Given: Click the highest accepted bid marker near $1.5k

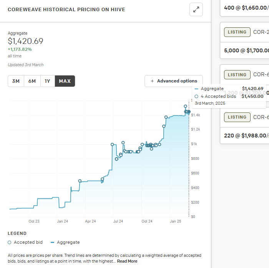Looking at the screenshot, I should (185, 106).
